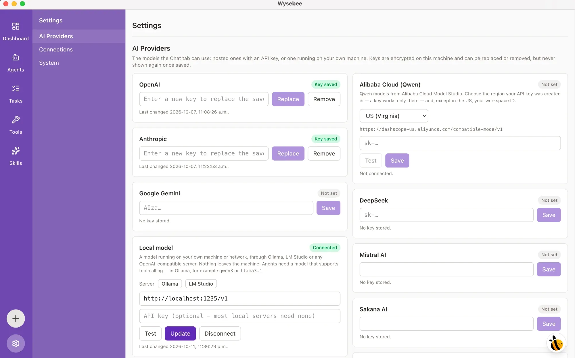Click the OpenAI Key saved badge
The width and height of the screenshot is (575, 358).
(326, 84)
